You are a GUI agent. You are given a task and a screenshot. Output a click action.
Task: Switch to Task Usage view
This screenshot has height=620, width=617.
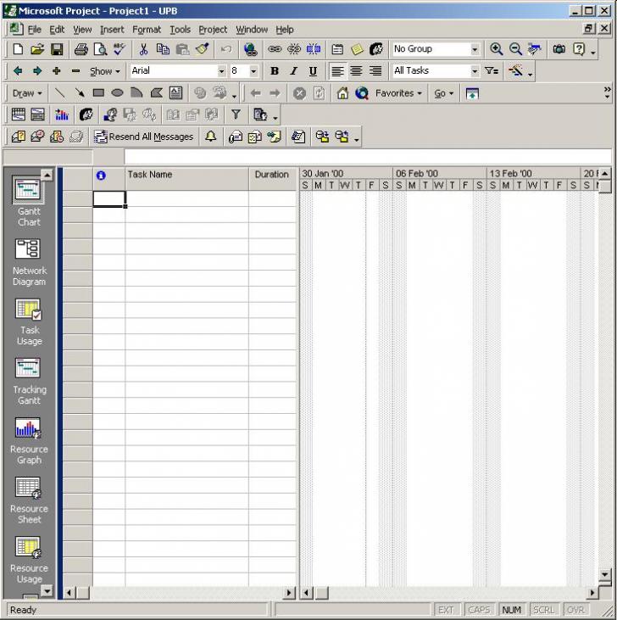29,322
